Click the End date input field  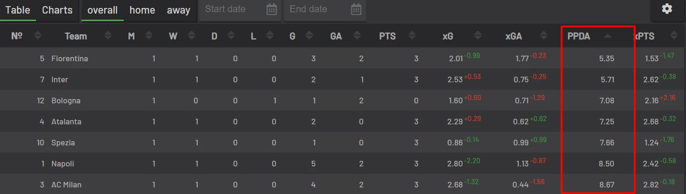click(325, 10)
